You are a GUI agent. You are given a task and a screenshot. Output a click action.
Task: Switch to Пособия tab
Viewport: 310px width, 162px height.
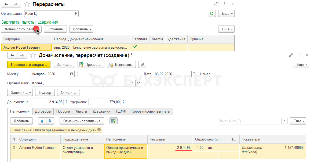click(63, 111)
